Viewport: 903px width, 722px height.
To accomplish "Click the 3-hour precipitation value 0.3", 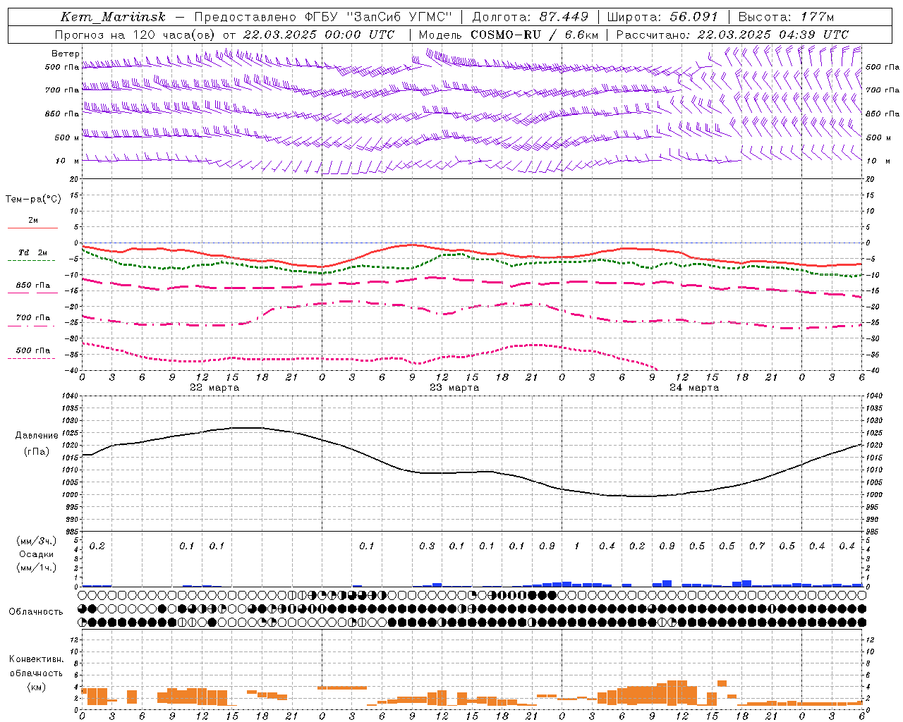I will (x=427, y=546).
